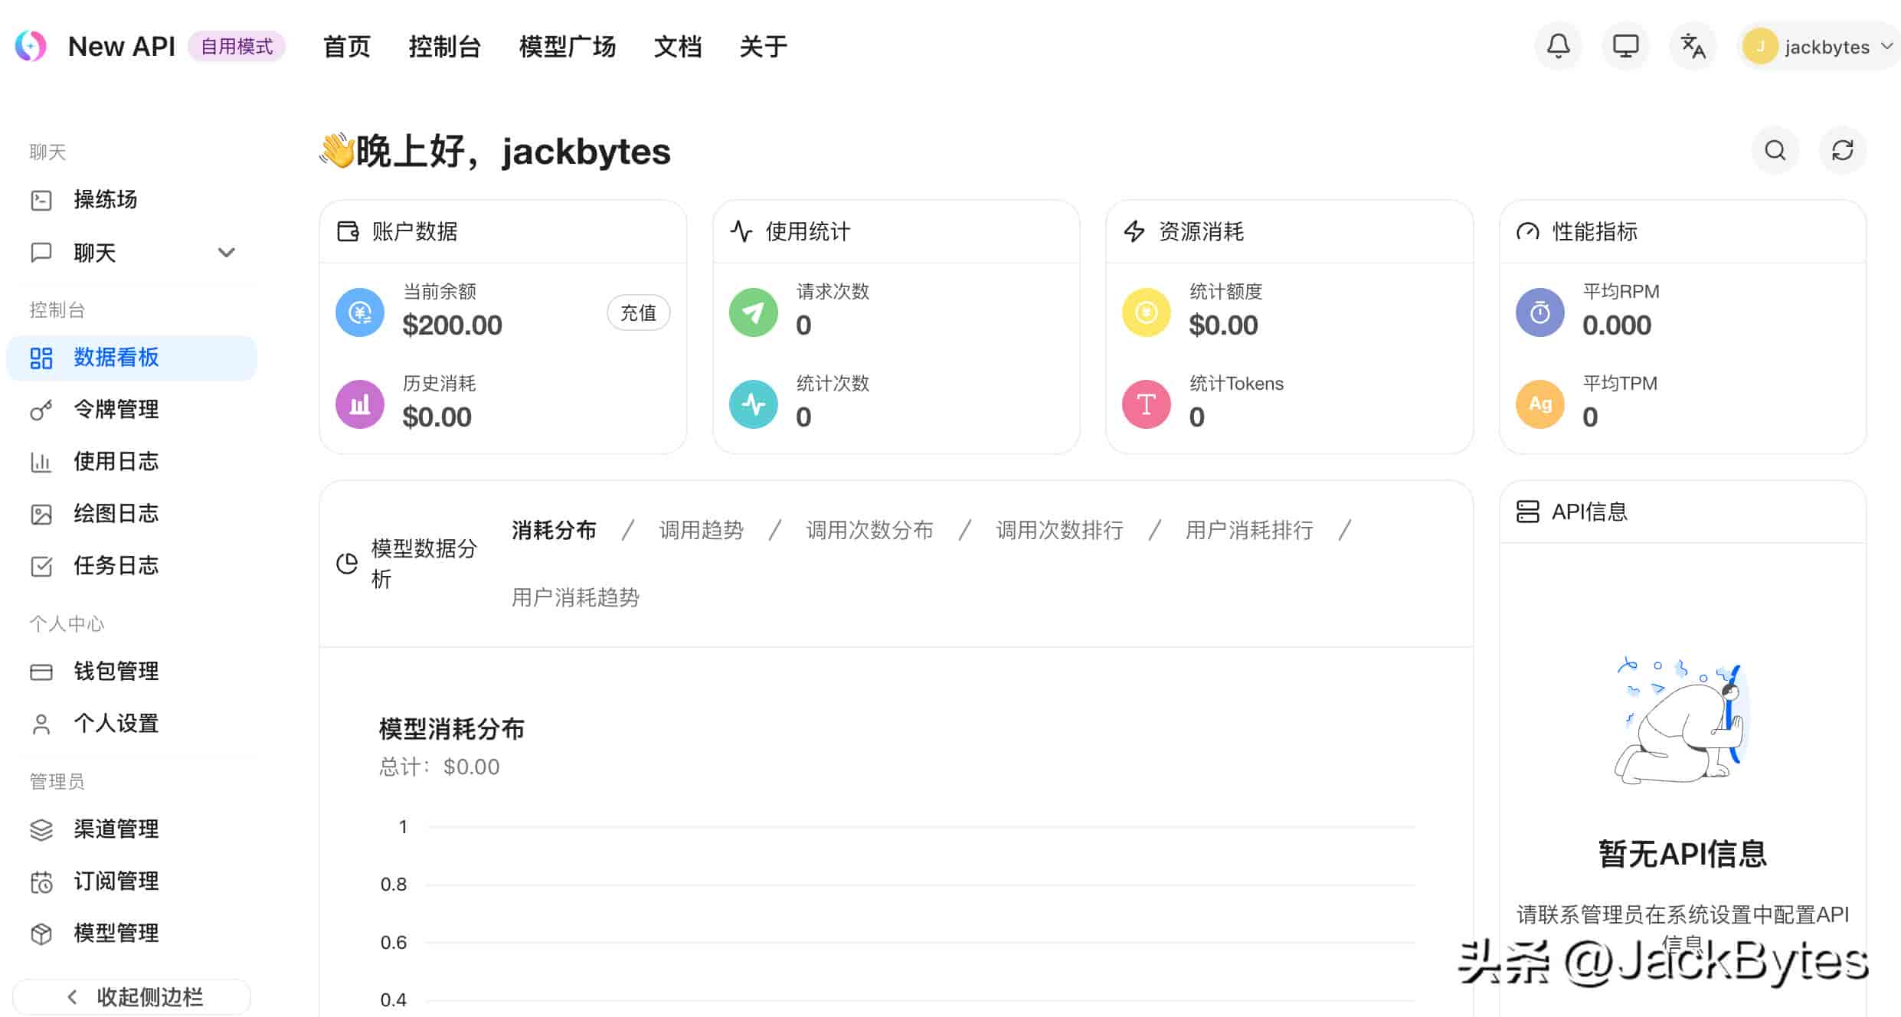Refresh the dashboard data

[1843, 150]
